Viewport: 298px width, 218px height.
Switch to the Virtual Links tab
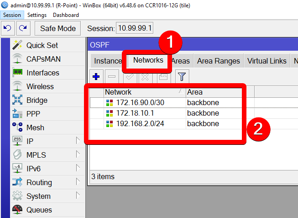point(267,61)
